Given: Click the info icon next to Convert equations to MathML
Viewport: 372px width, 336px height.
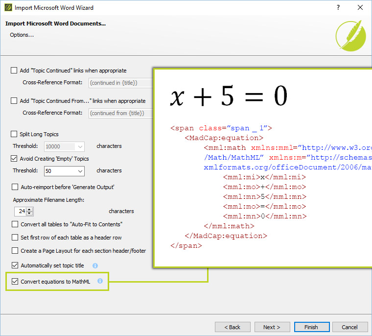Looking at the screenshot, I should [x=100, y=281].
